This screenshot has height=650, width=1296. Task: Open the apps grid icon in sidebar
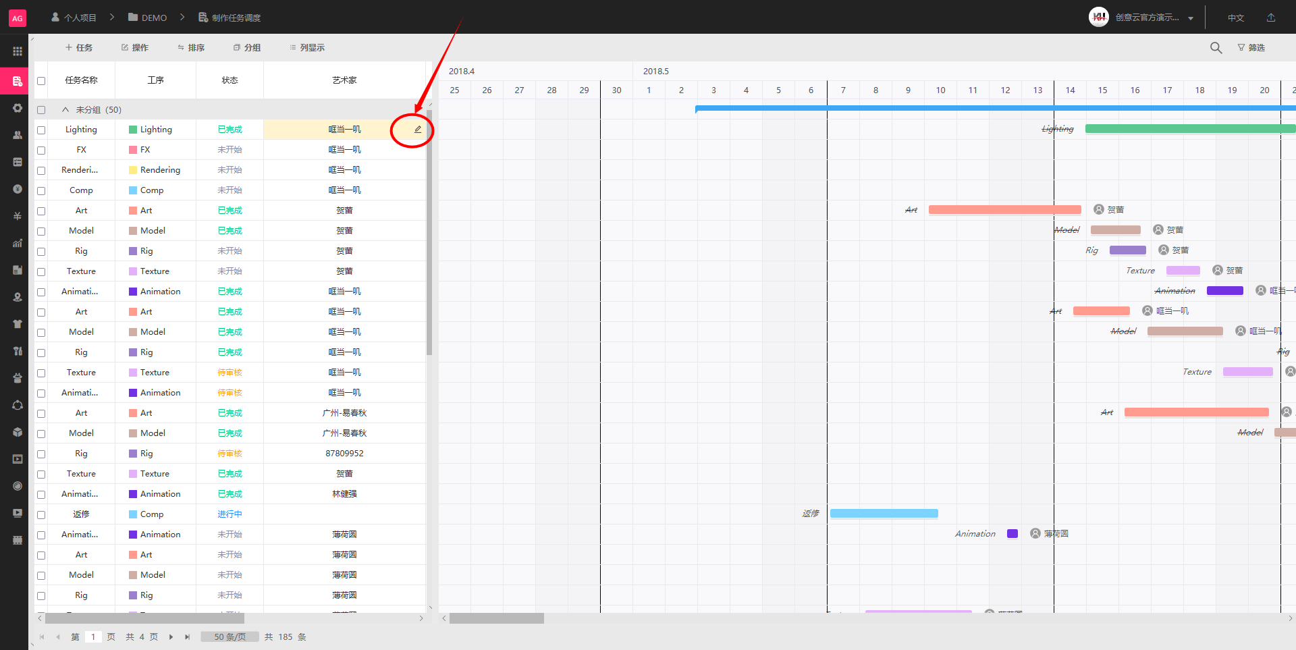(18, 51)
